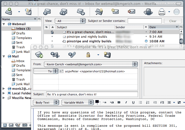Sort by Sender column header
This screenshot has height=130, width=185.
pyautogui.click(x=129, y=27)
